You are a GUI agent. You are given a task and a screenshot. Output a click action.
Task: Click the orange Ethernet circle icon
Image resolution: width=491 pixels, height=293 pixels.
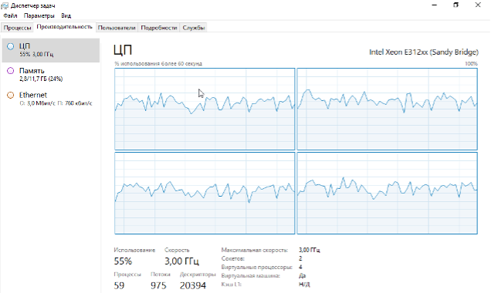click(x=11, y=95)
